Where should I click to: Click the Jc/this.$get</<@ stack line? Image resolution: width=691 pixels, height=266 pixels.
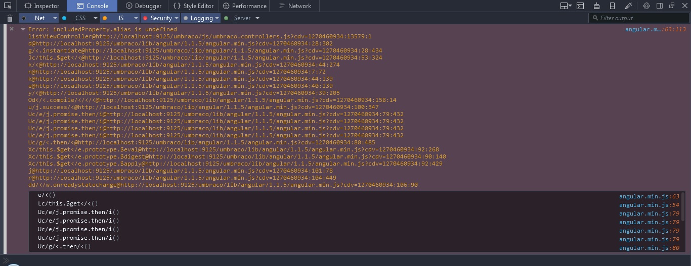coord(205,58)
